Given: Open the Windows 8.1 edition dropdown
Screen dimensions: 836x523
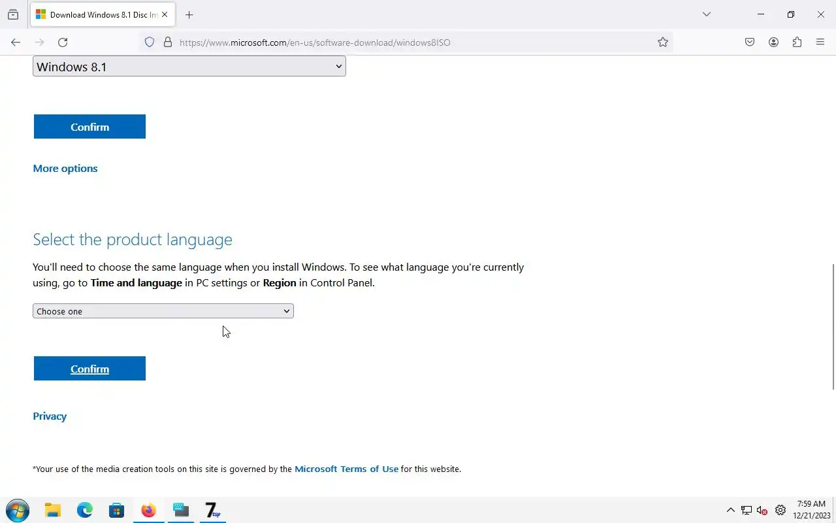Looking at the screenshot, I should pyautogui.click(x=189, y=66).
